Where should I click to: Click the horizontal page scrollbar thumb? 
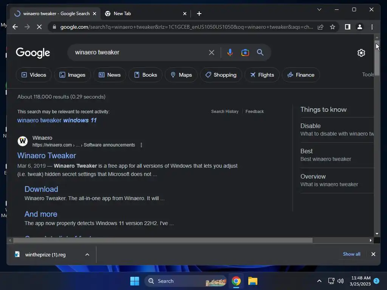163,241
